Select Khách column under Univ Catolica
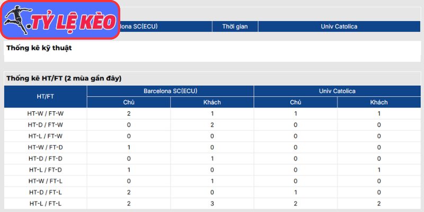Viewport: 424px width, 212px height. click(x=379, y=102)
